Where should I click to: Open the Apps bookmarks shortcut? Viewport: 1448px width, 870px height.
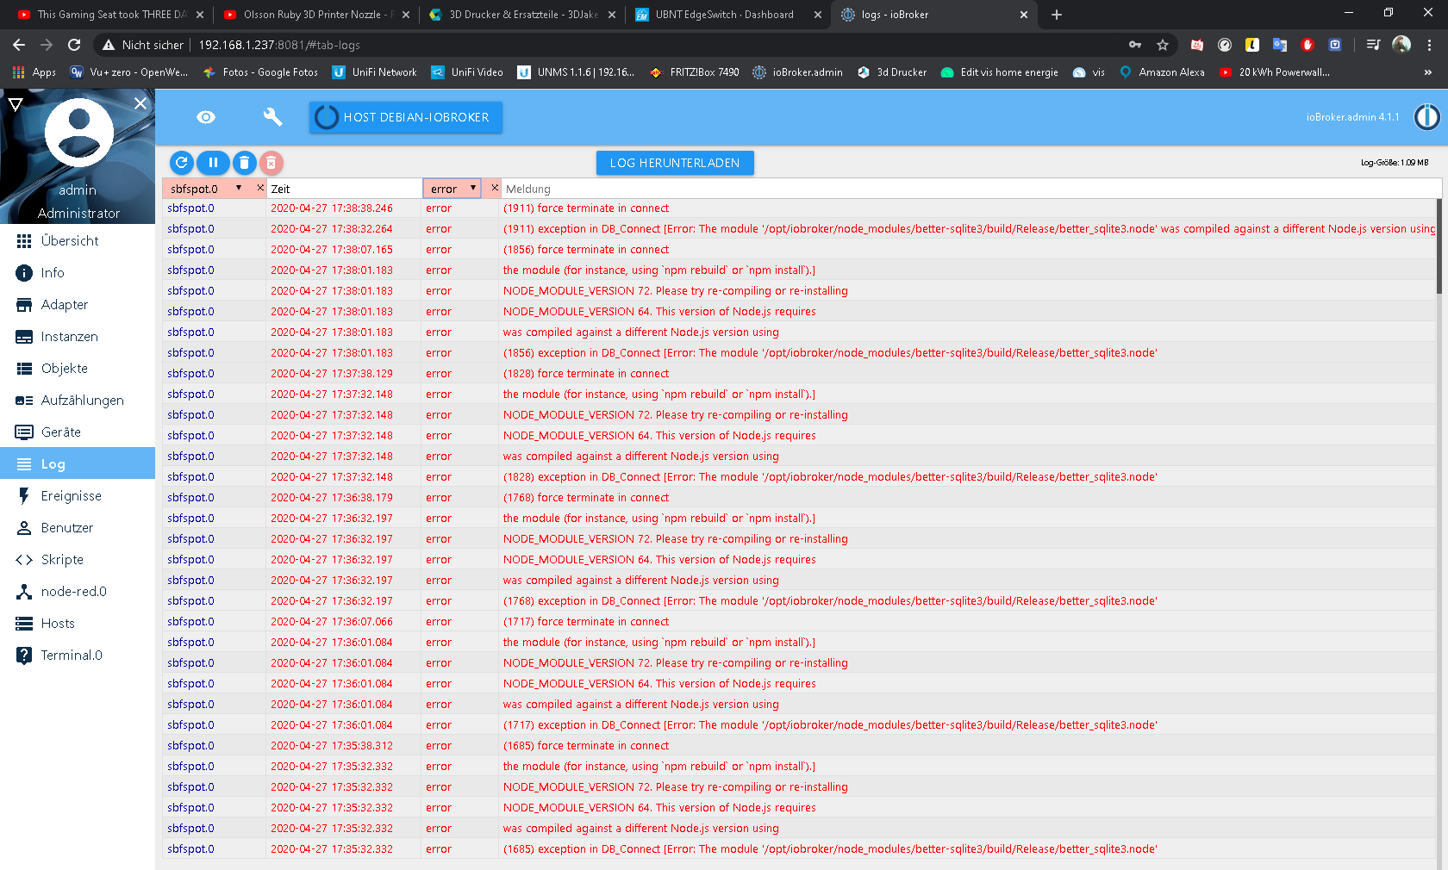[34, 72]
